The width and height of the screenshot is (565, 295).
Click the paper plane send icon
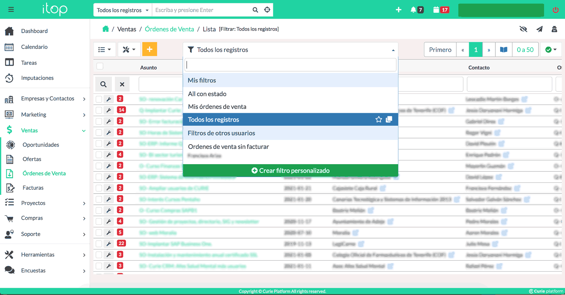click(x=539, y=29)
